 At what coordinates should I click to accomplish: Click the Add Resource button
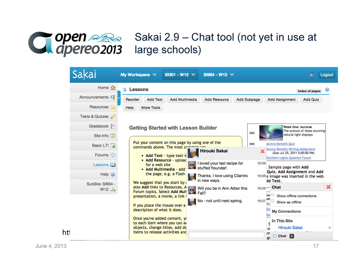(x=216, y=100)
